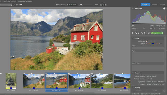Click the new folder icon in toolbar
The image size is (167, 95).
coord(21,5)
